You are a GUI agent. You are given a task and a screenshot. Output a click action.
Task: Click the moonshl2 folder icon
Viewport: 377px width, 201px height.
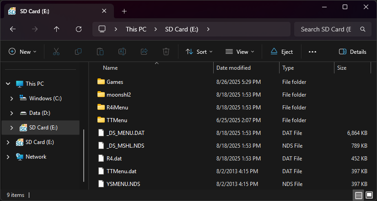click(101, 94)
